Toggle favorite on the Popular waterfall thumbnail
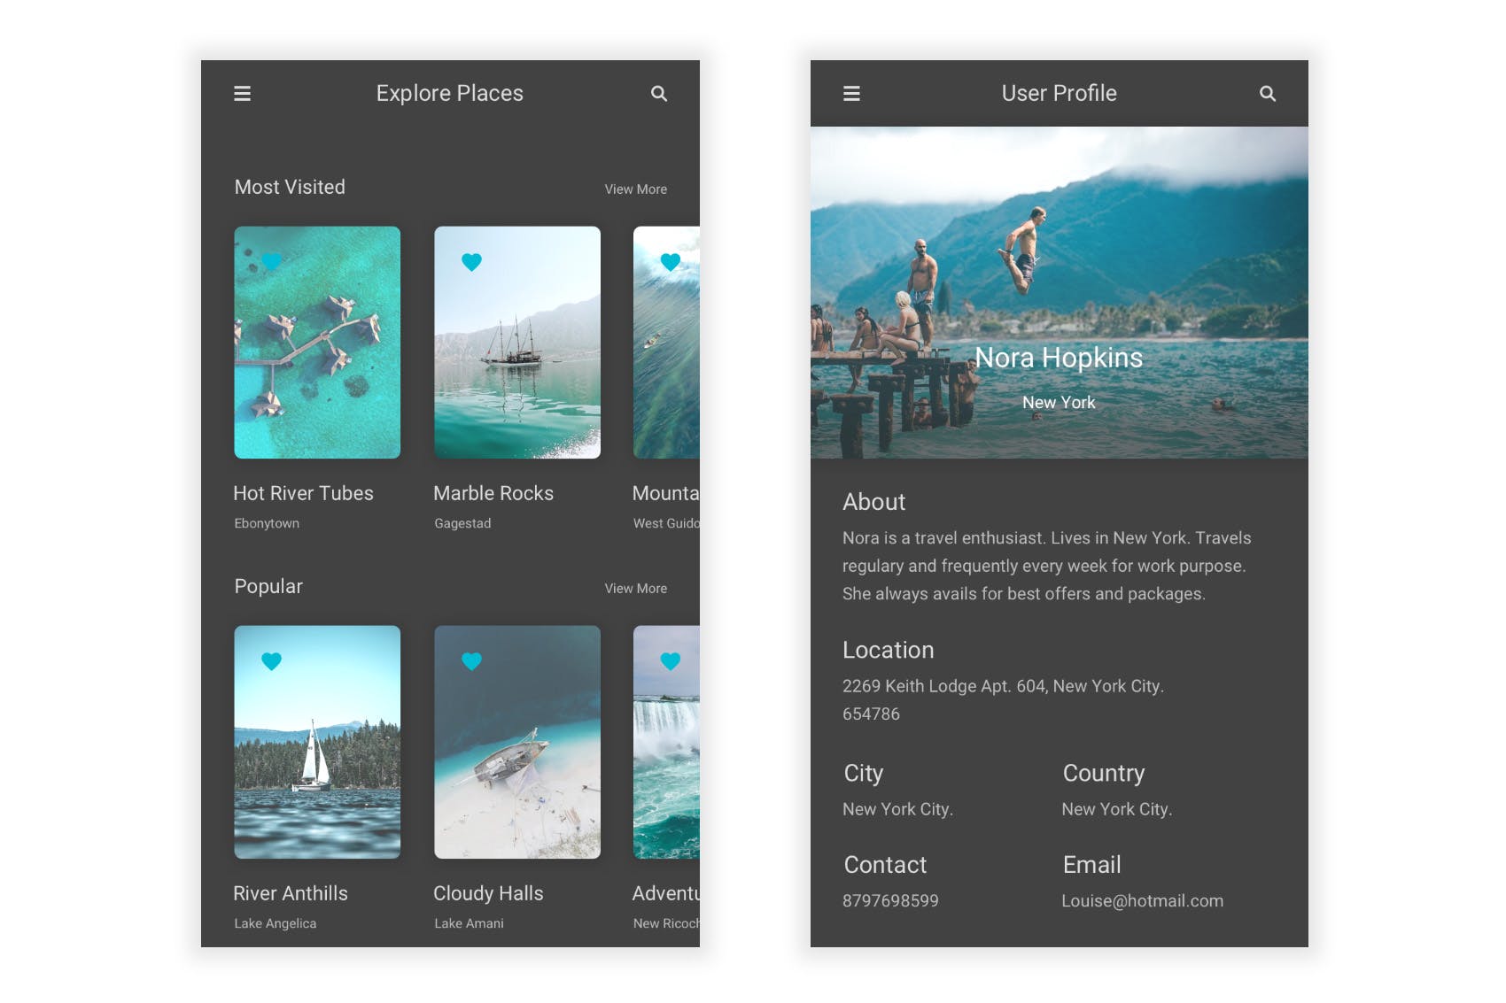Screen dimensions: 1506x1003 pos(670,660)
